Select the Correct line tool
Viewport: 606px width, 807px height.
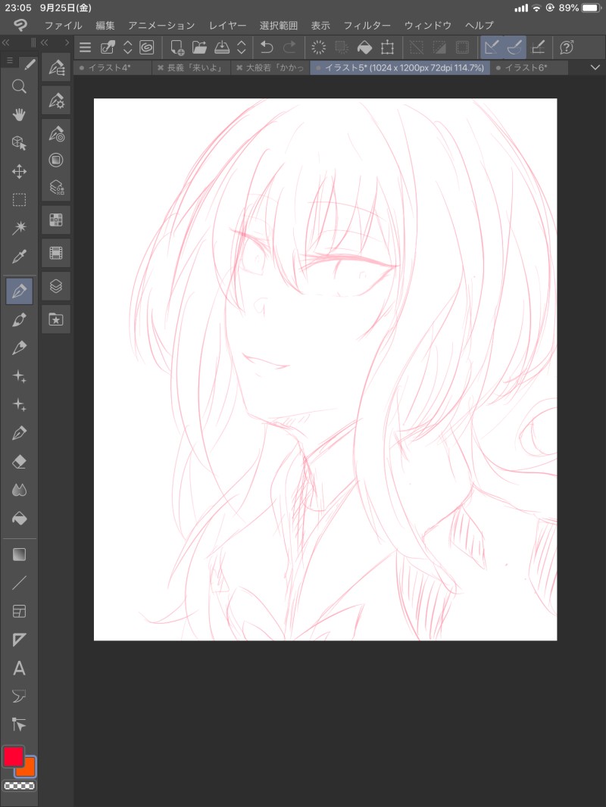click(x=19, y=724)
